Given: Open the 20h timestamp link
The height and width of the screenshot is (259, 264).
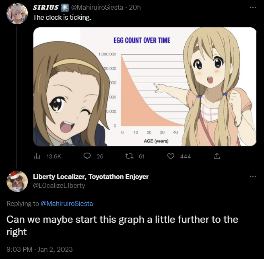Looking at the screenshot, I should [x=134, y=8].
